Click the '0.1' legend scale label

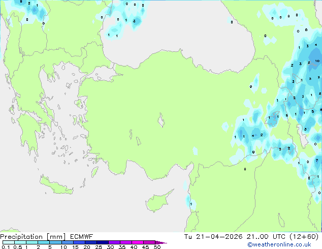point(6,247)
